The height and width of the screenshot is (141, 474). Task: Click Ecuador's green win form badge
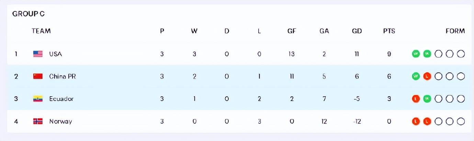[x=427, y=99]
